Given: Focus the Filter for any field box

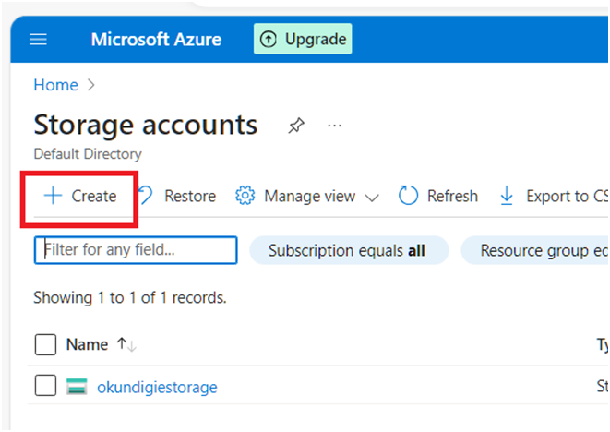Looking at the screenshot, I should pos(136,250).
